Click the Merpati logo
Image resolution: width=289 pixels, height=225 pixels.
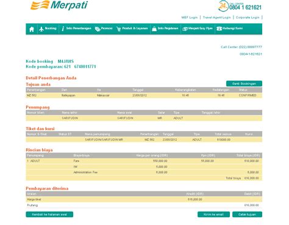(x=59, y=5)
